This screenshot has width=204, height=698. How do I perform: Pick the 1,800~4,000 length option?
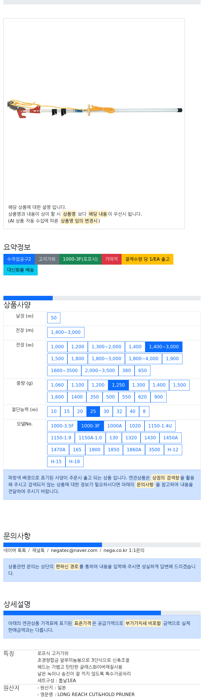144,359
